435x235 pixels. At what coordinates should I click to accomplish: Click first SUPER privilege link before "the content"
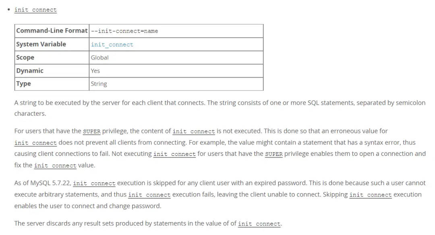tap(91, 131)
